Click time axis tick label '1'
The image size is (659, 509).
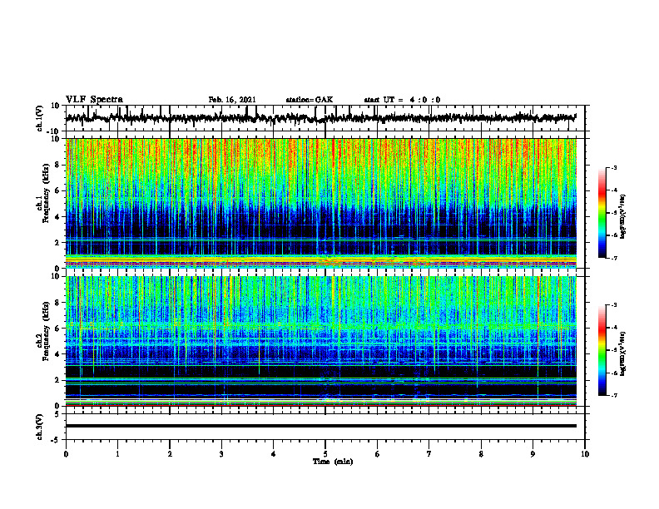[x=117, y=454]
